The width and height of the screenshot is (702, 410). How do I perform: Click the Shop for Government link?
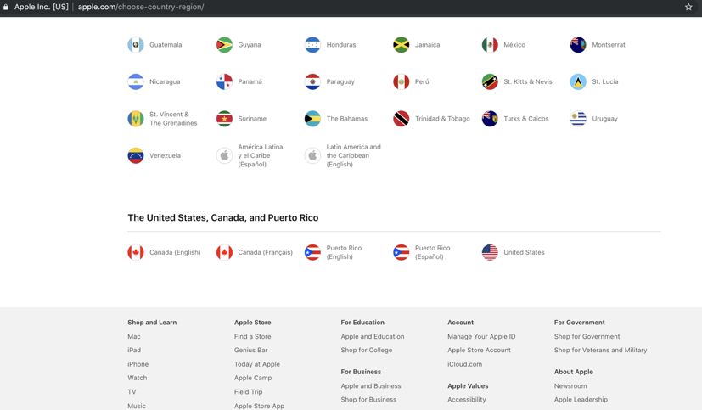pos(587,337)
